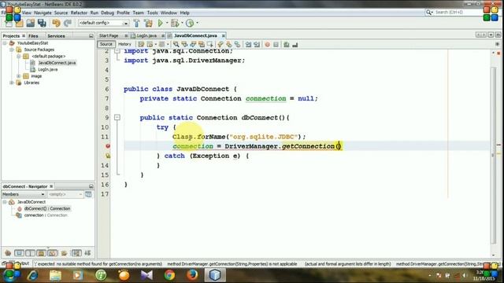
Task: Select connection : Connection field in Navigator
Action: coord(46,215)
